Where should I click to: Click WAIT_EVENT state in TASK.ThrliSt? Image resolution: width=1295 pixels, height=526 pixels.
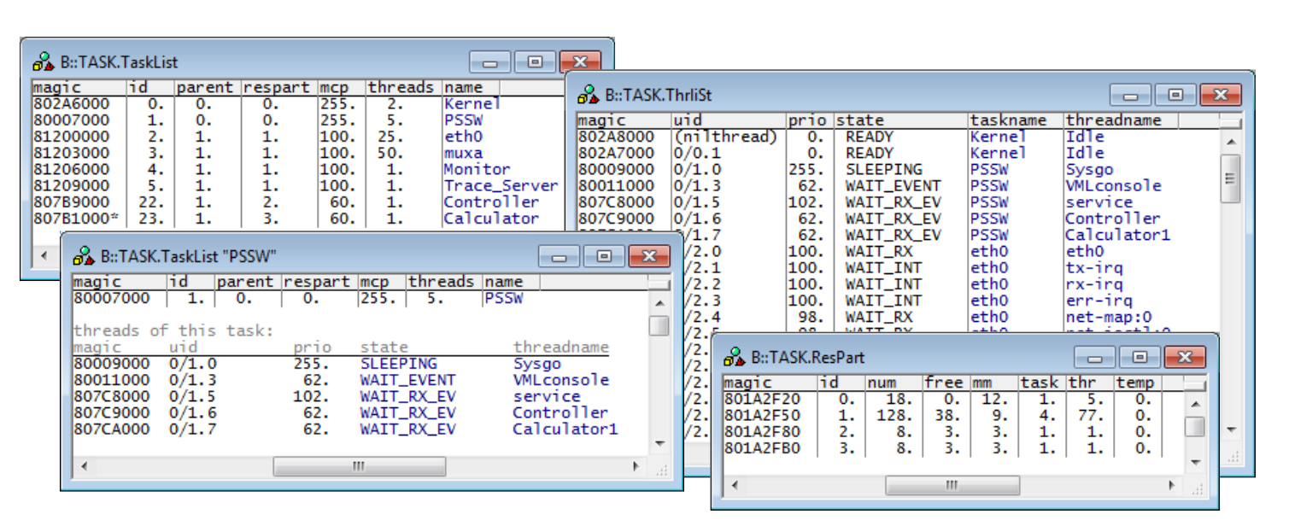893,185
